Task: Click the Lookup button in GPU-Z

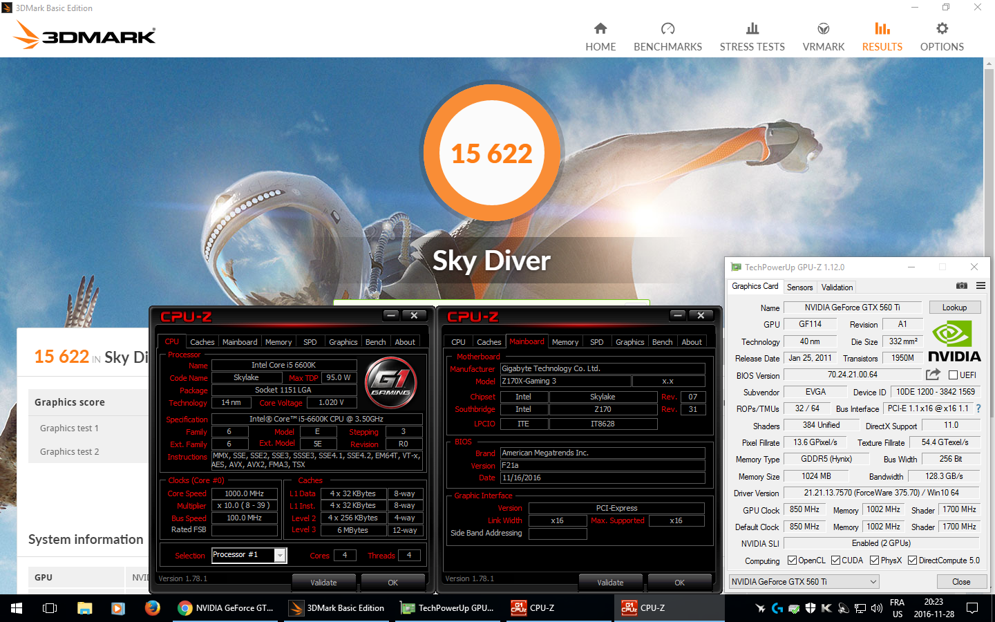Action: coord(955,308)
